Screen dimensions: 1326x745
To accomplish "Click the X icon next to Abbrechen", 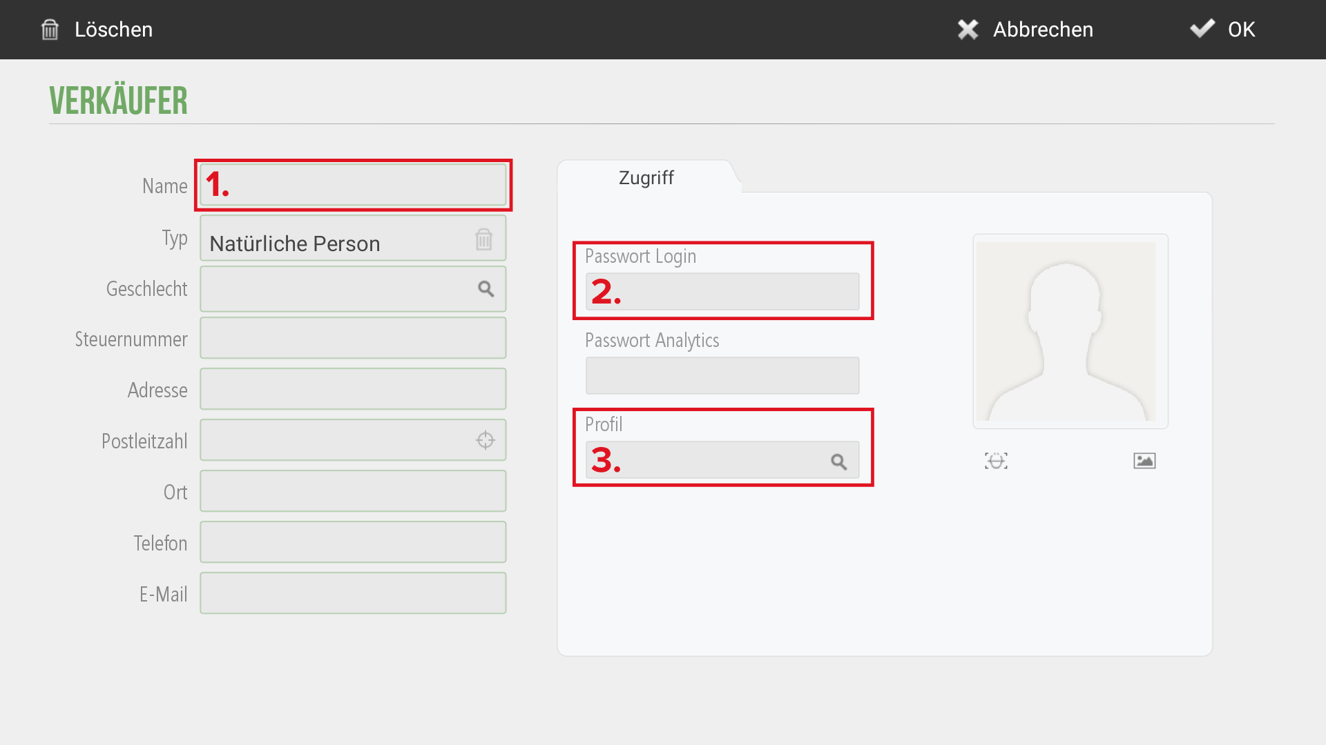I will (968, 30).
